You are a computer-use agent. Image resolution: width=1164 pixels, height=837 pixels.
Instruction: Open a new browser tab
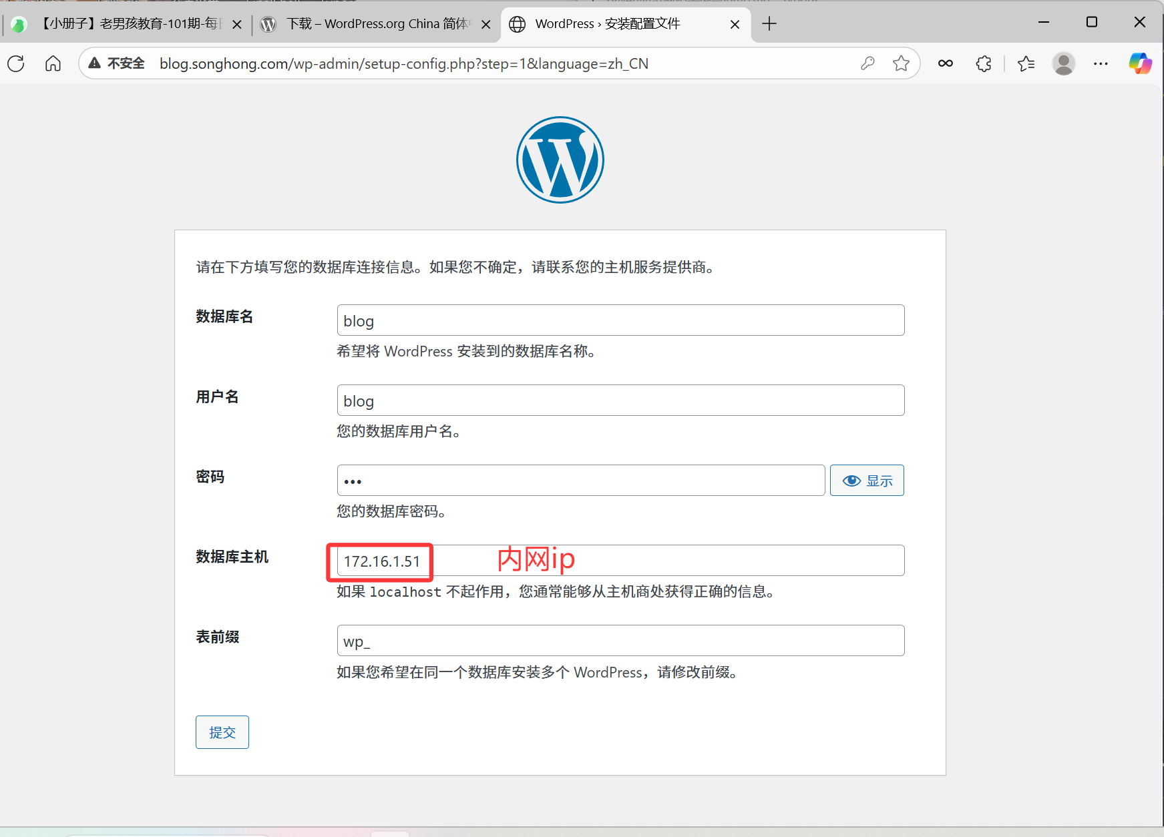(x=769, y=24)
